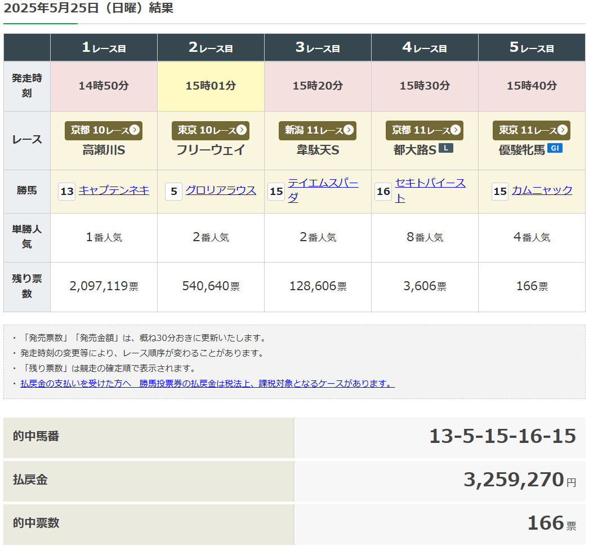The height and width of the screenshot is (550, 589).
Task: Click start time 15時20分
Action: point(318,86)
